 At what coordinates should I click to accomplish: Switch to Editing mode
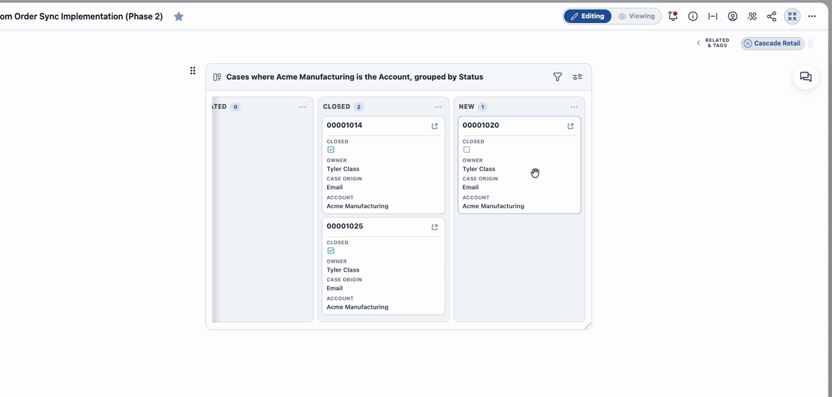[588, 16]
